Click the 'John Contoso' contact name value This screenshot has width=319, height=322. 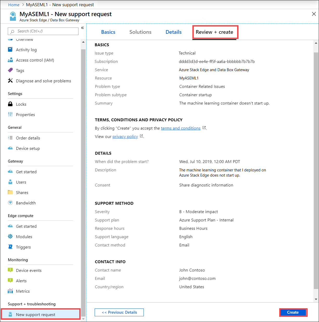pyautogui.click(x=192, y=270)
